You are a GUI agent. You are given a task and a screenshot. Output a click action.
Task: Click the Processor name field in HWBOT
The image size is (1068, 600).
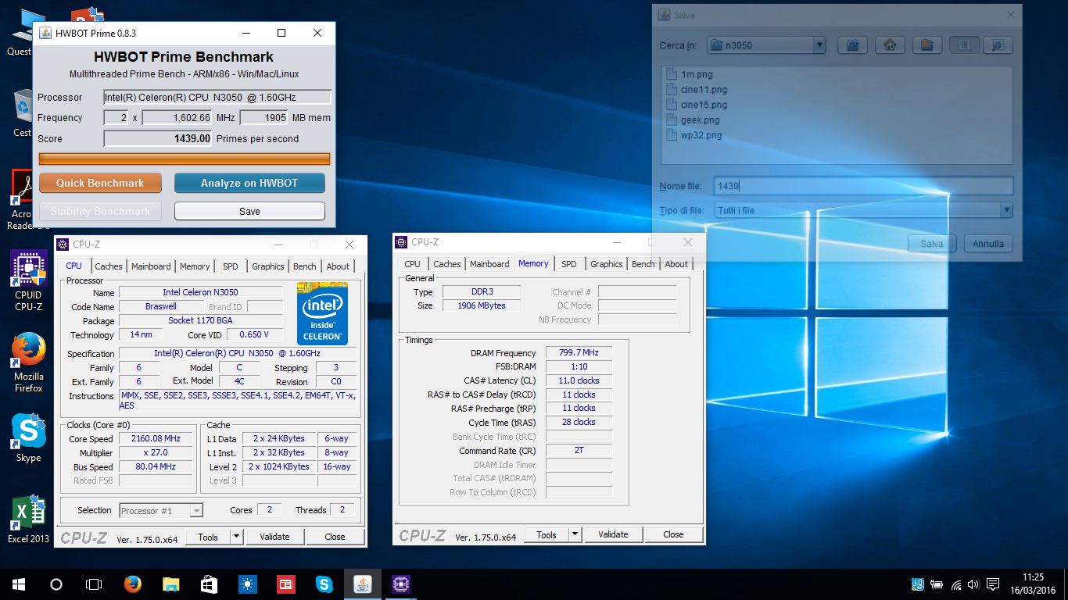[217, 98]
